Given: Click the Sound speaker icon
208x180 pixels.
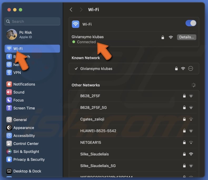Looking at the screenshot, I should (x=9, y=92).
